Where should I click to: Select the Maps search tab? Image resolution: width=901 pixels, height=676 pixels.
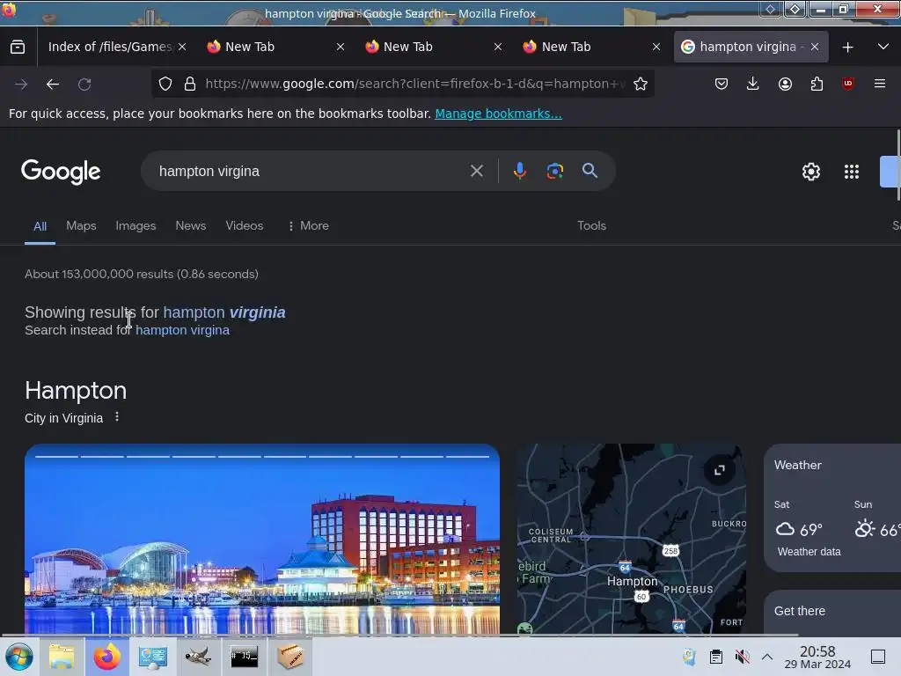tap(81, 225)
